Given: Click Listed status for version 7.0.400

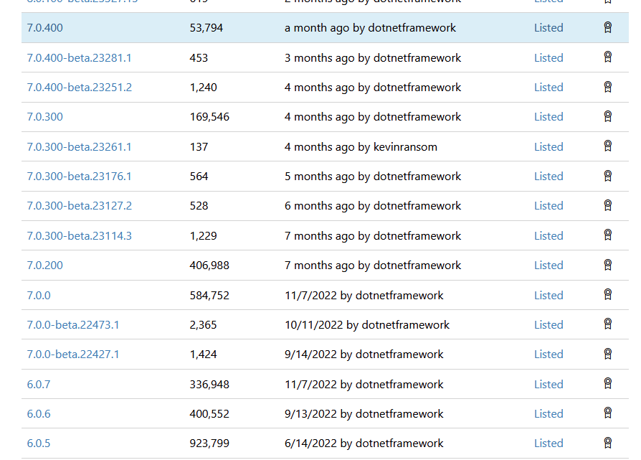Looking at the screenshot, I should [x=549, y=27].
